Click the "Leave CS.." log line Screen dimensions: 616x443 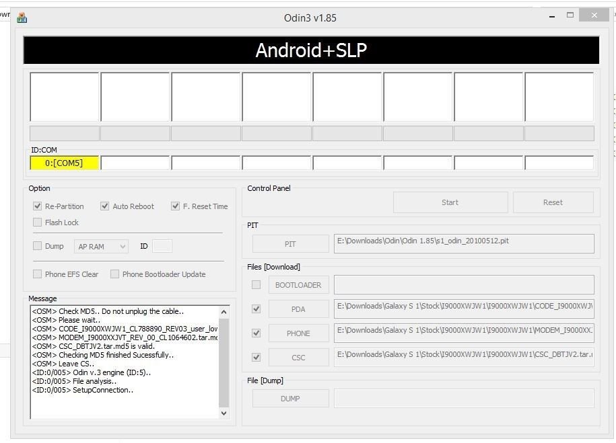click(63, 364)
